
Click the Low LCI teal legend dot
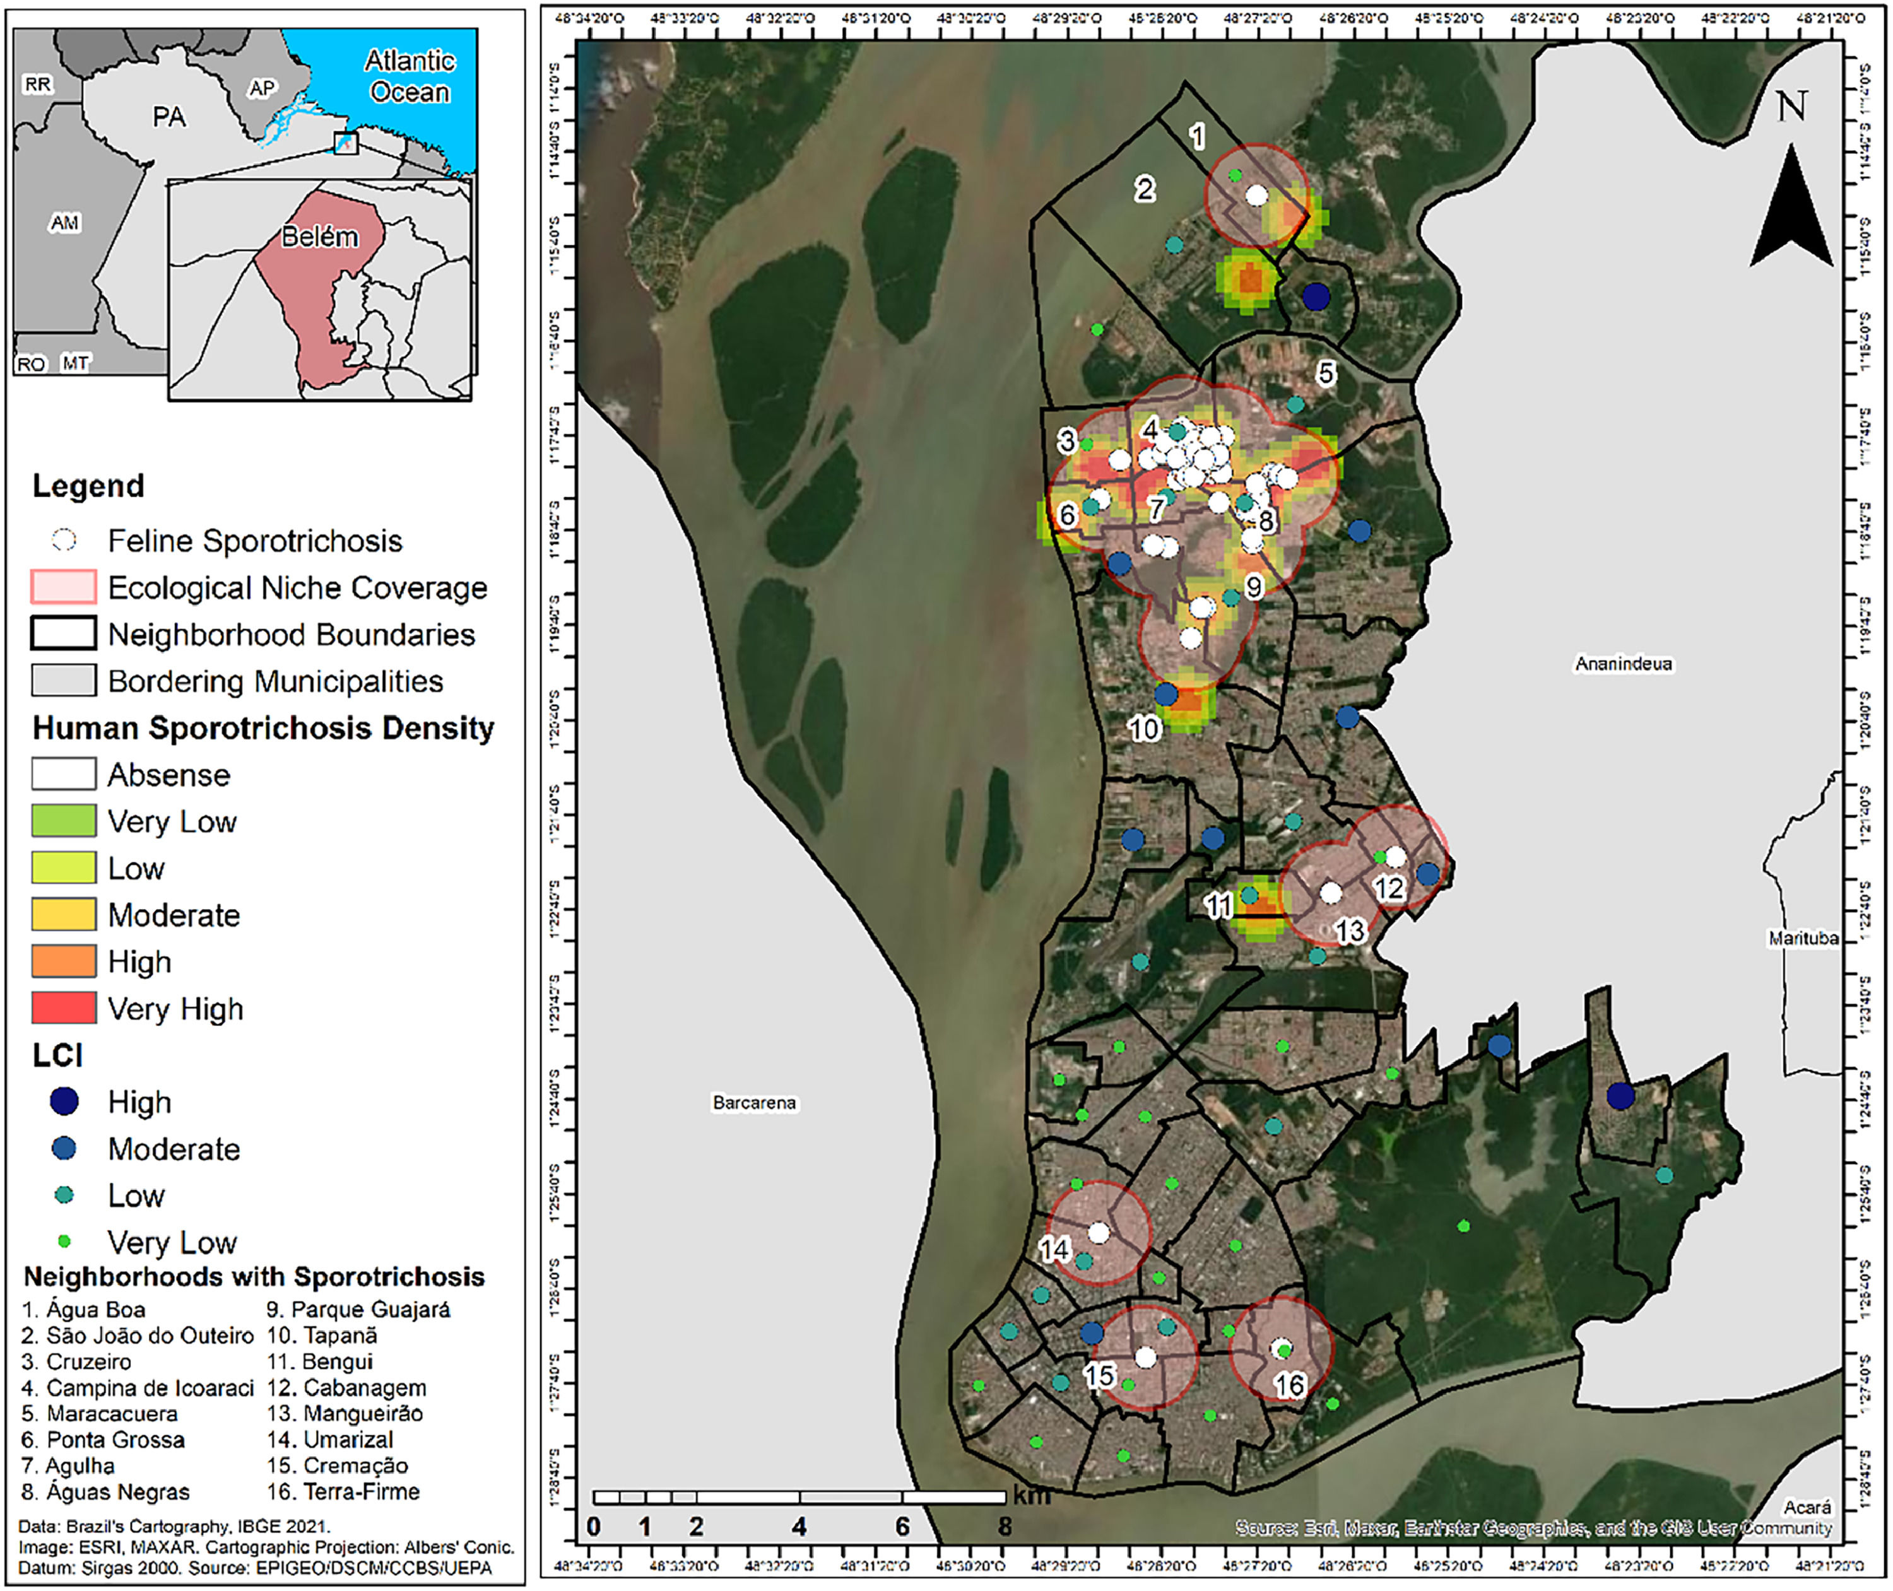[x=64, y=1195]
